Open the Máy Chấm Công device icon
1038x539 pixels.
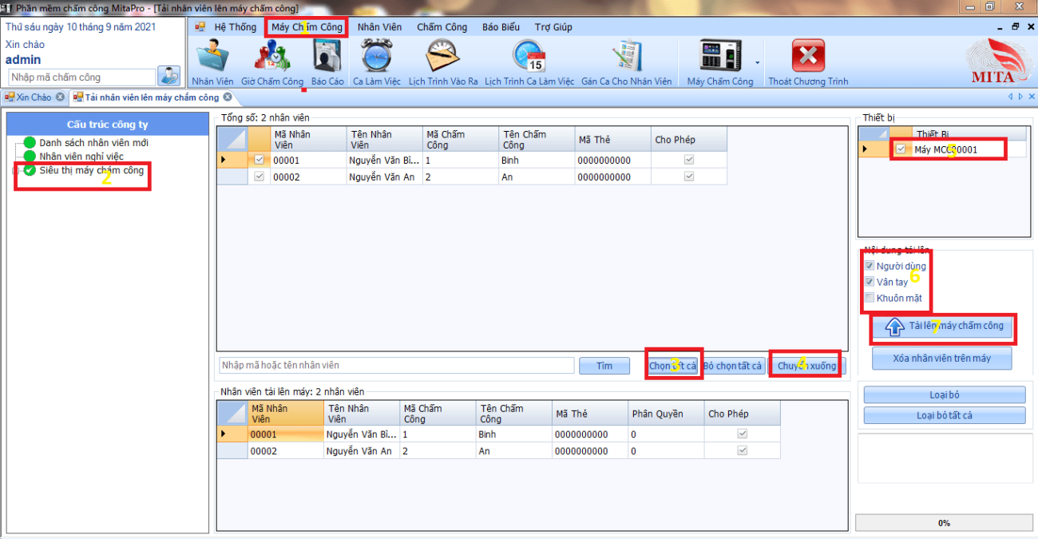720,62
